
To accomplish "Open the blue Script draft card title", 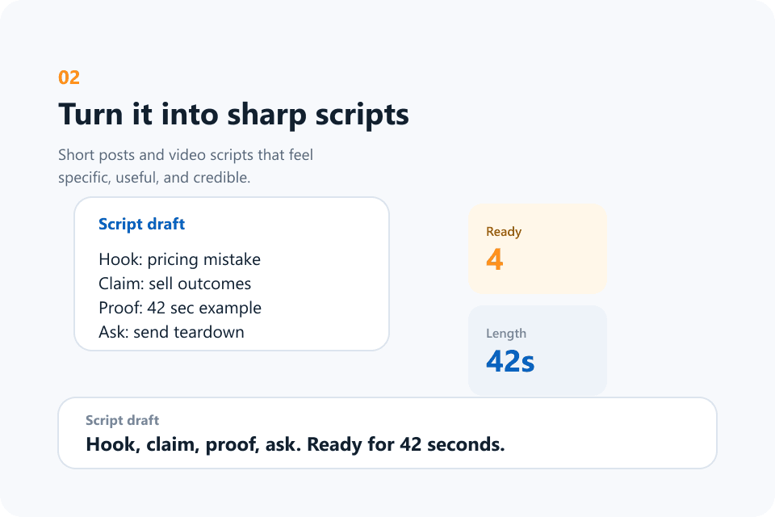I will click(141, 224).
